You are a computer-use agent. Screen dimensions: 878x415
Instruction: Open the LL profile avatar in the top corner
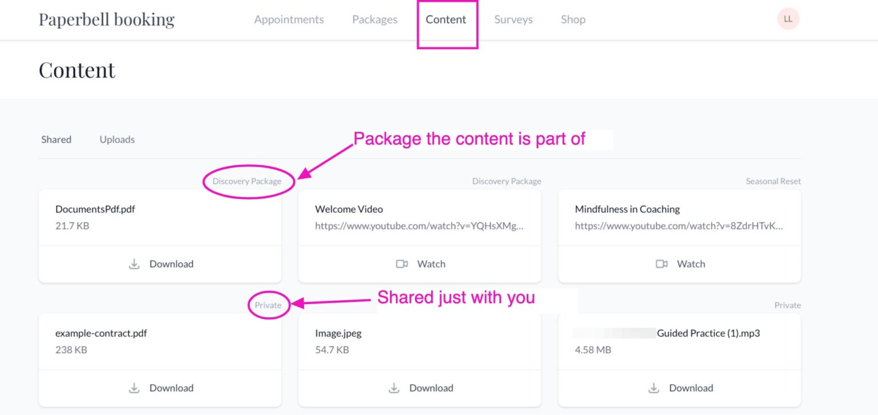(x=788, y=18)
